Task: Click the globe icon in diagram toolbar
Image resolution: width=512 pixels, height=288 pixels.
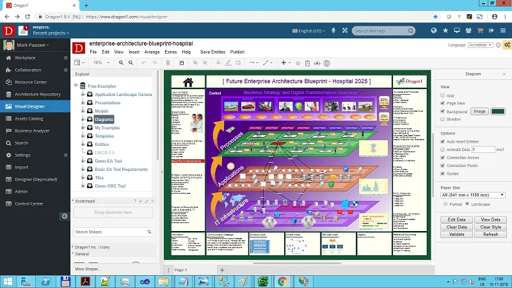Action: pyautogui.click(x=326, y=63)
